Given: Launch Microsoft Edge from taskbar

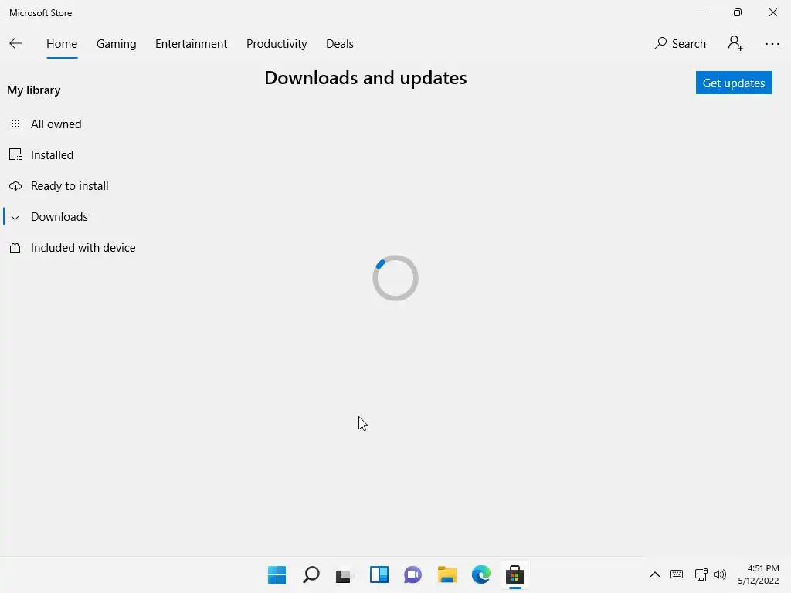Looking at the screenshot, I should coord(480,574).
